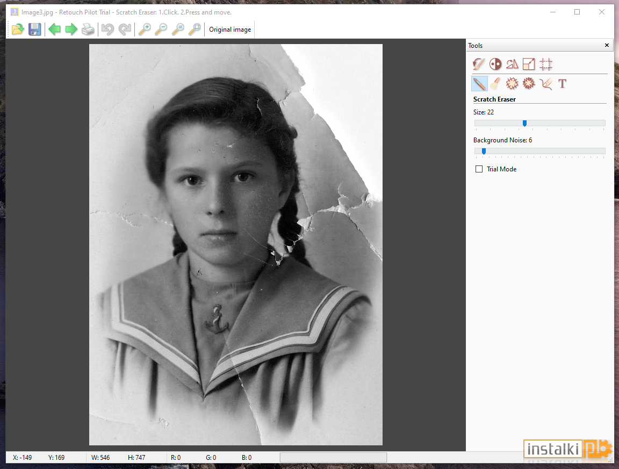Select the jagged Spot Remover tool
Screen dimensions: 619x469
tap(529, 84)
